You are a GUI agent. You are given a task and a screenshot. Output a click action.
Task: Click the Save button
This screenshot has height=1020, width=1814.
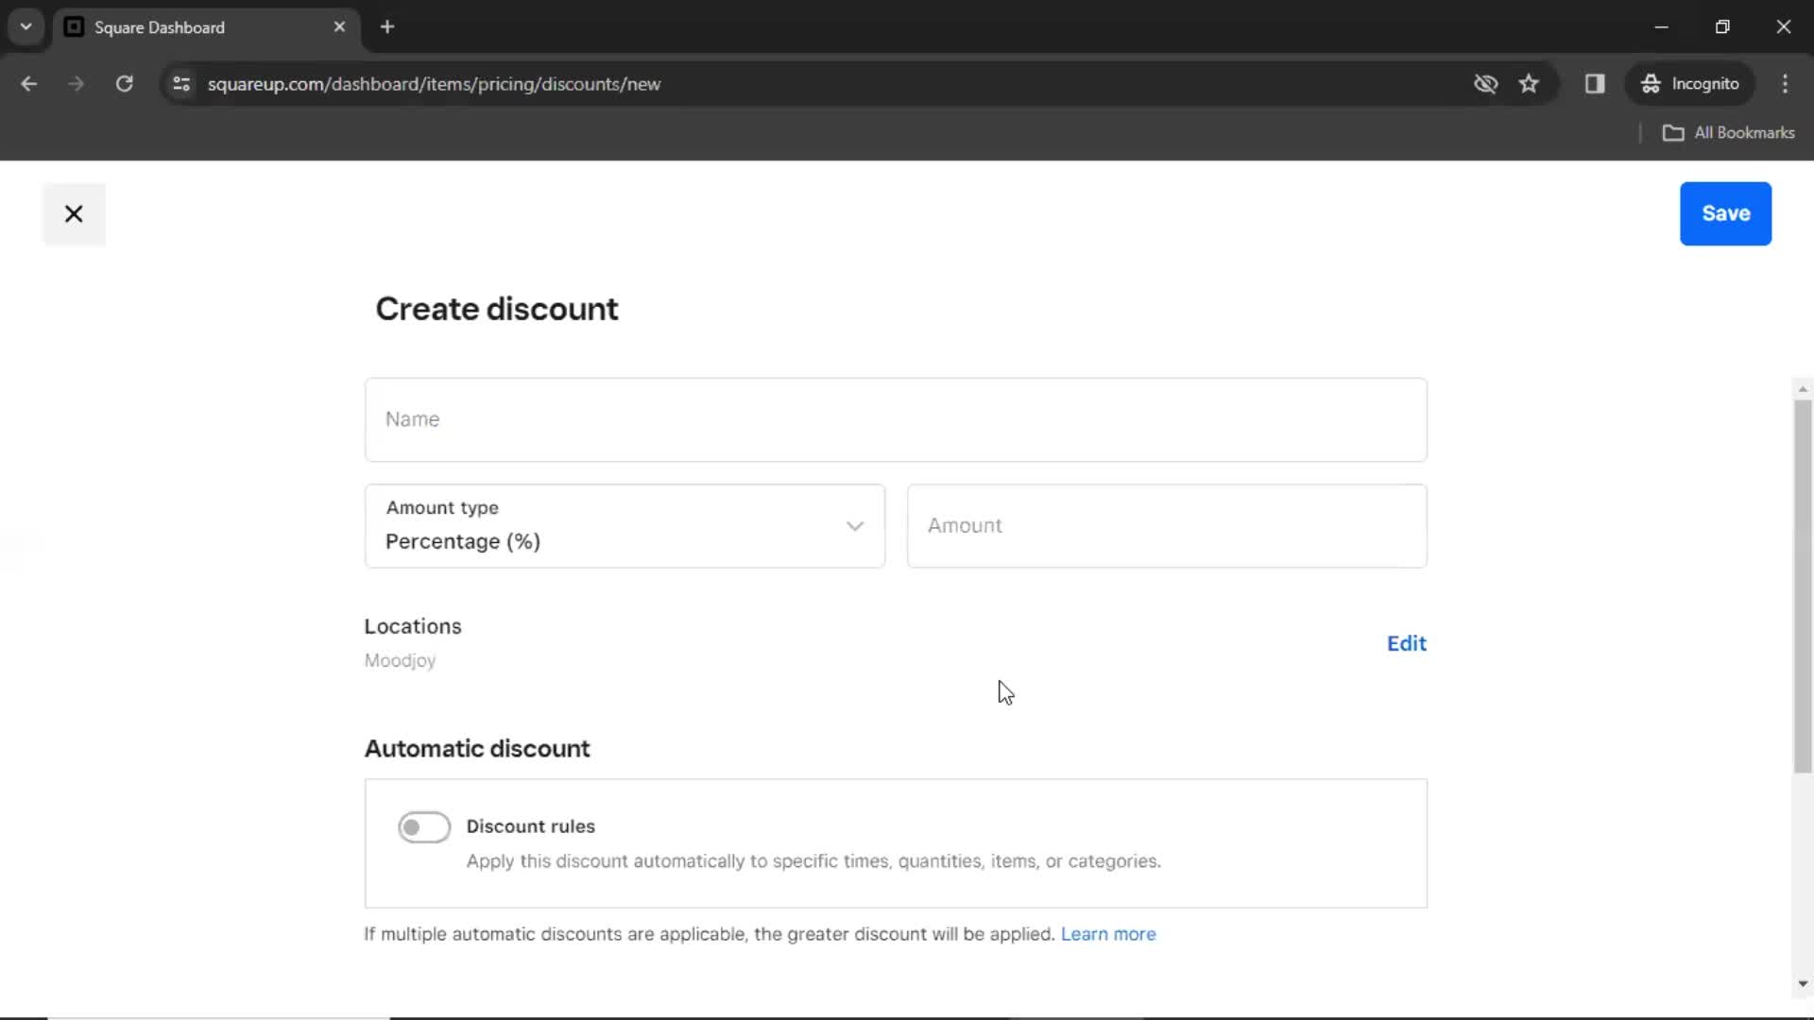point(1725,212)
